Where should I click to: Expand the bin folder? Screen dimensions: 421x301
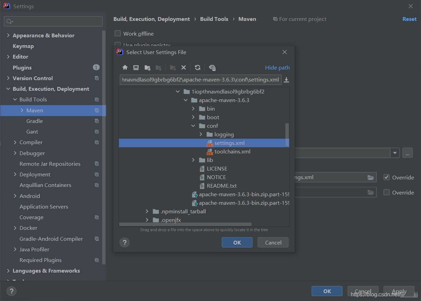[x=194, y=109]
